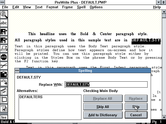Click the Replace With label

pos(51,84)
